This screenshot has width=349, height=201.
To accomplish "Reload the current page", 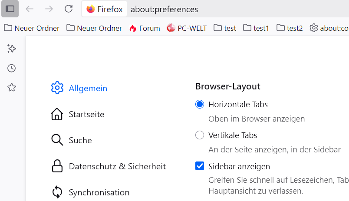I will 68,9.
